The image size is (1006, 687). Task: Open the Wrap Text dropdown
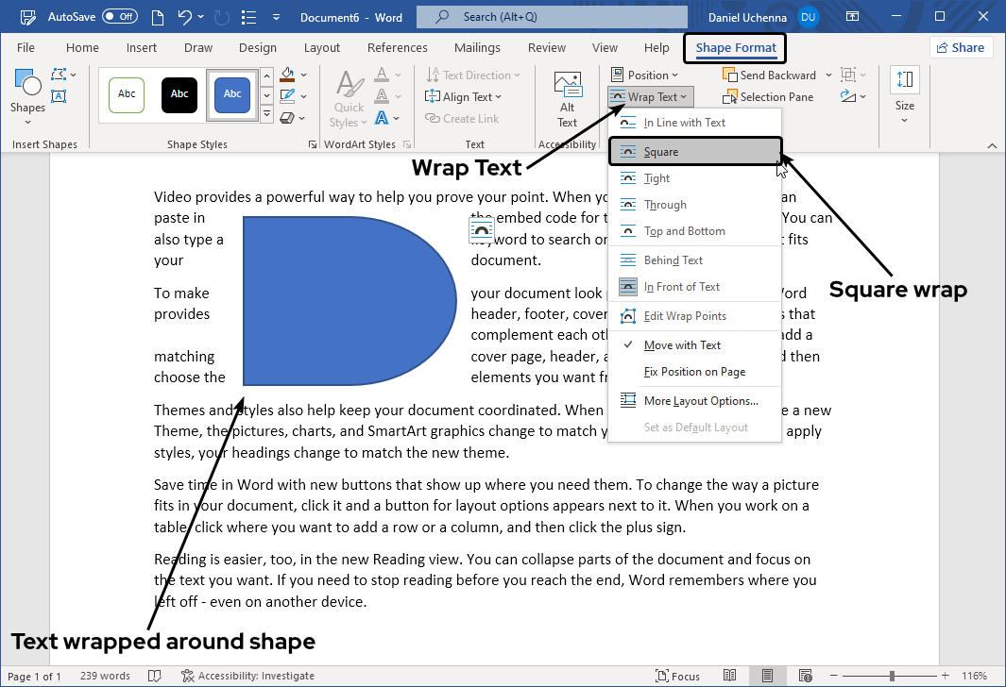(650, 96)
